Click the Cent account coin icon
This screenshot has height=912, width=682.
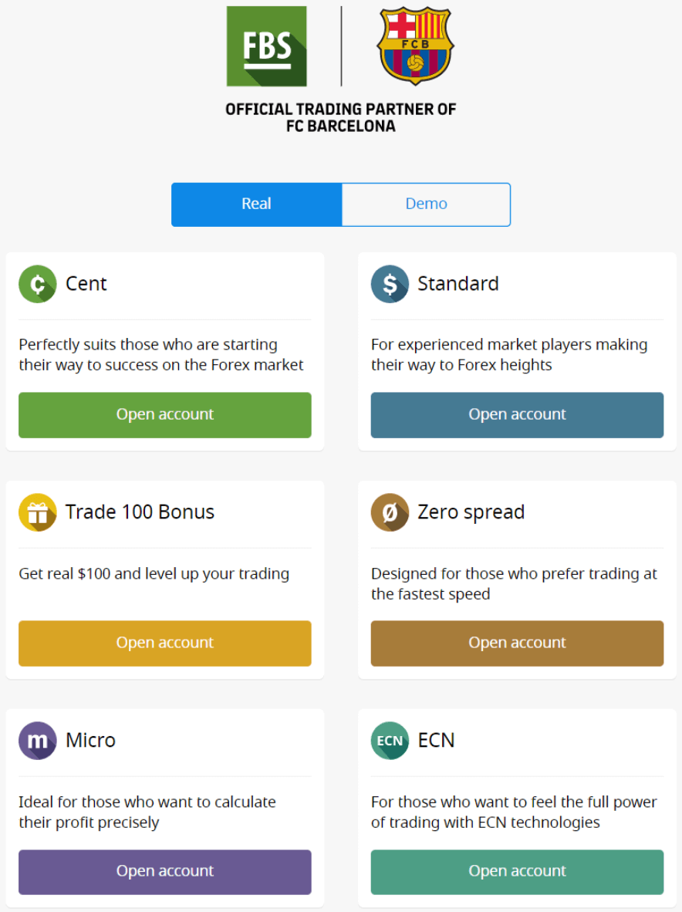tap(37, 284)
